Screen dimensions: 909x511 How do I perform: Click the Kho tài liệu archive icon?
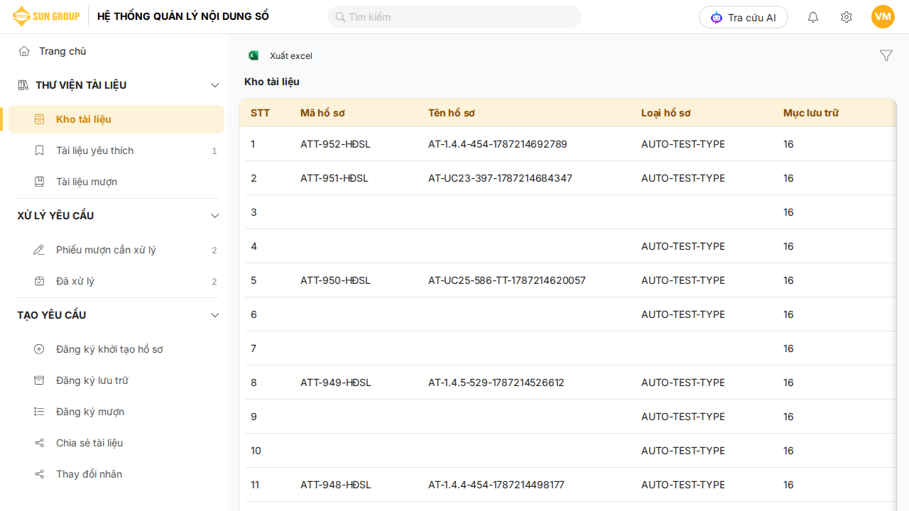40,119
